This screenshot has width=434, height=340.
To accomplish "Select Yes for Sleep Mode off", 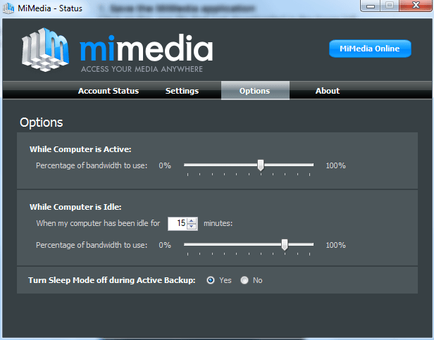I will coord(211,280).
